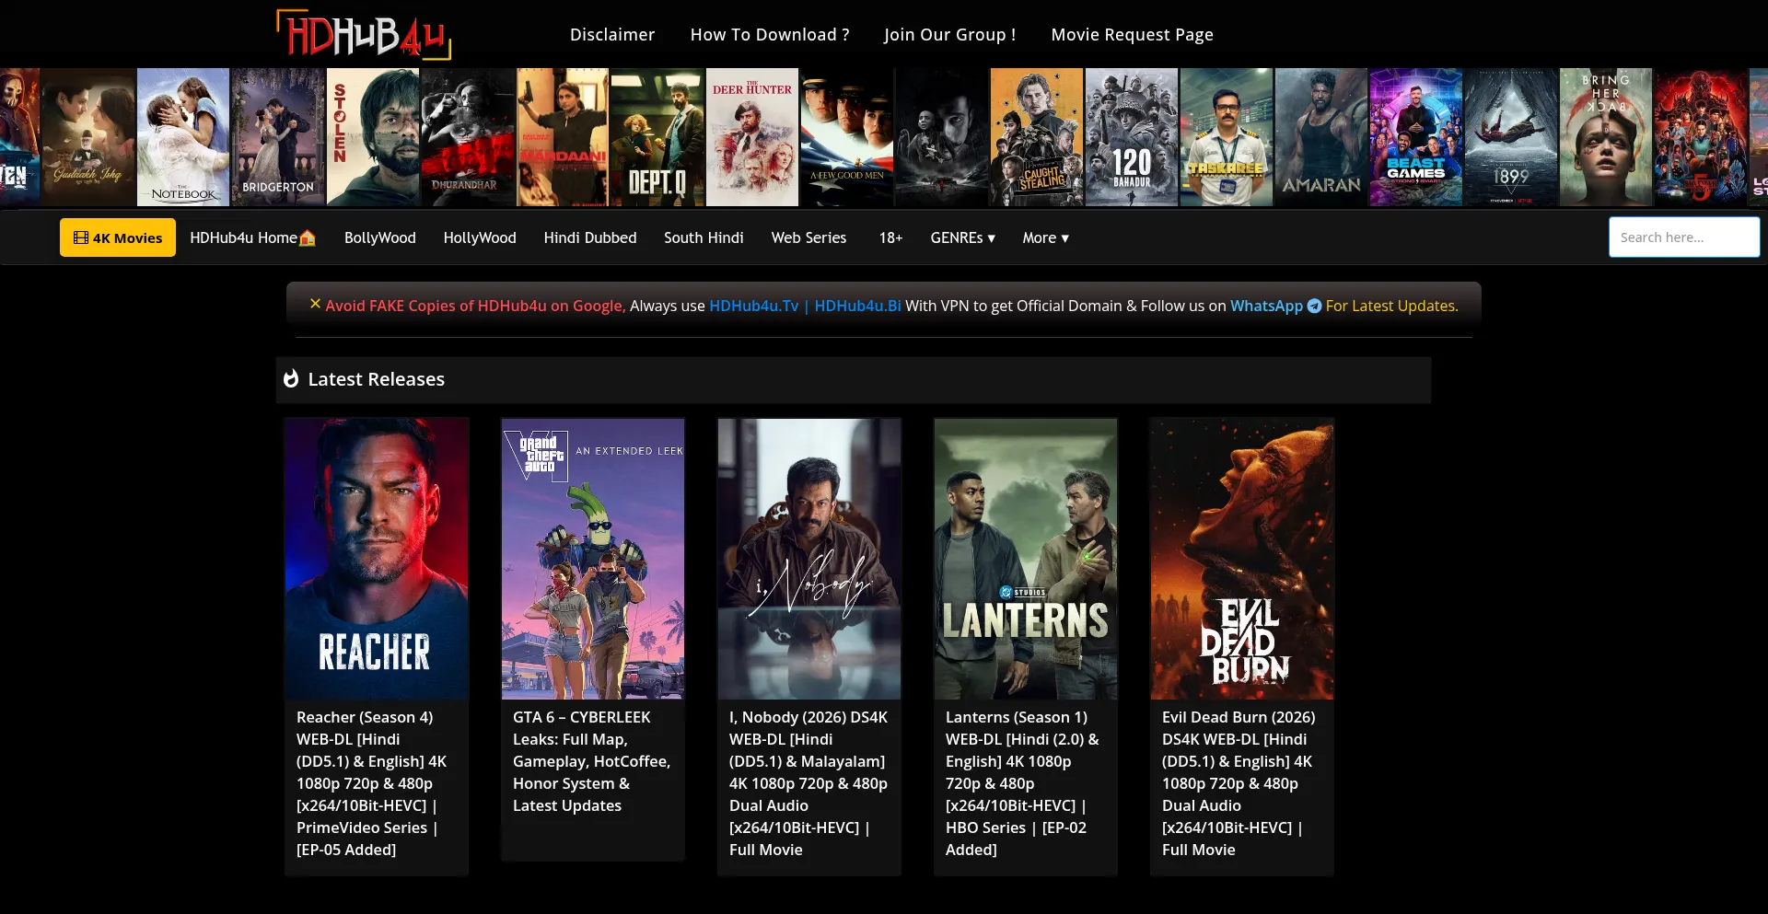This screenshot has height=914, width=1768.
Task: Open the Web Series category
Action: coord(808,237)
